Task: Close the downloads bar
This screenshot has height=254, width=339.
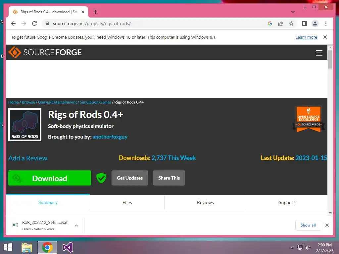Action: click(x=327, y=225)
